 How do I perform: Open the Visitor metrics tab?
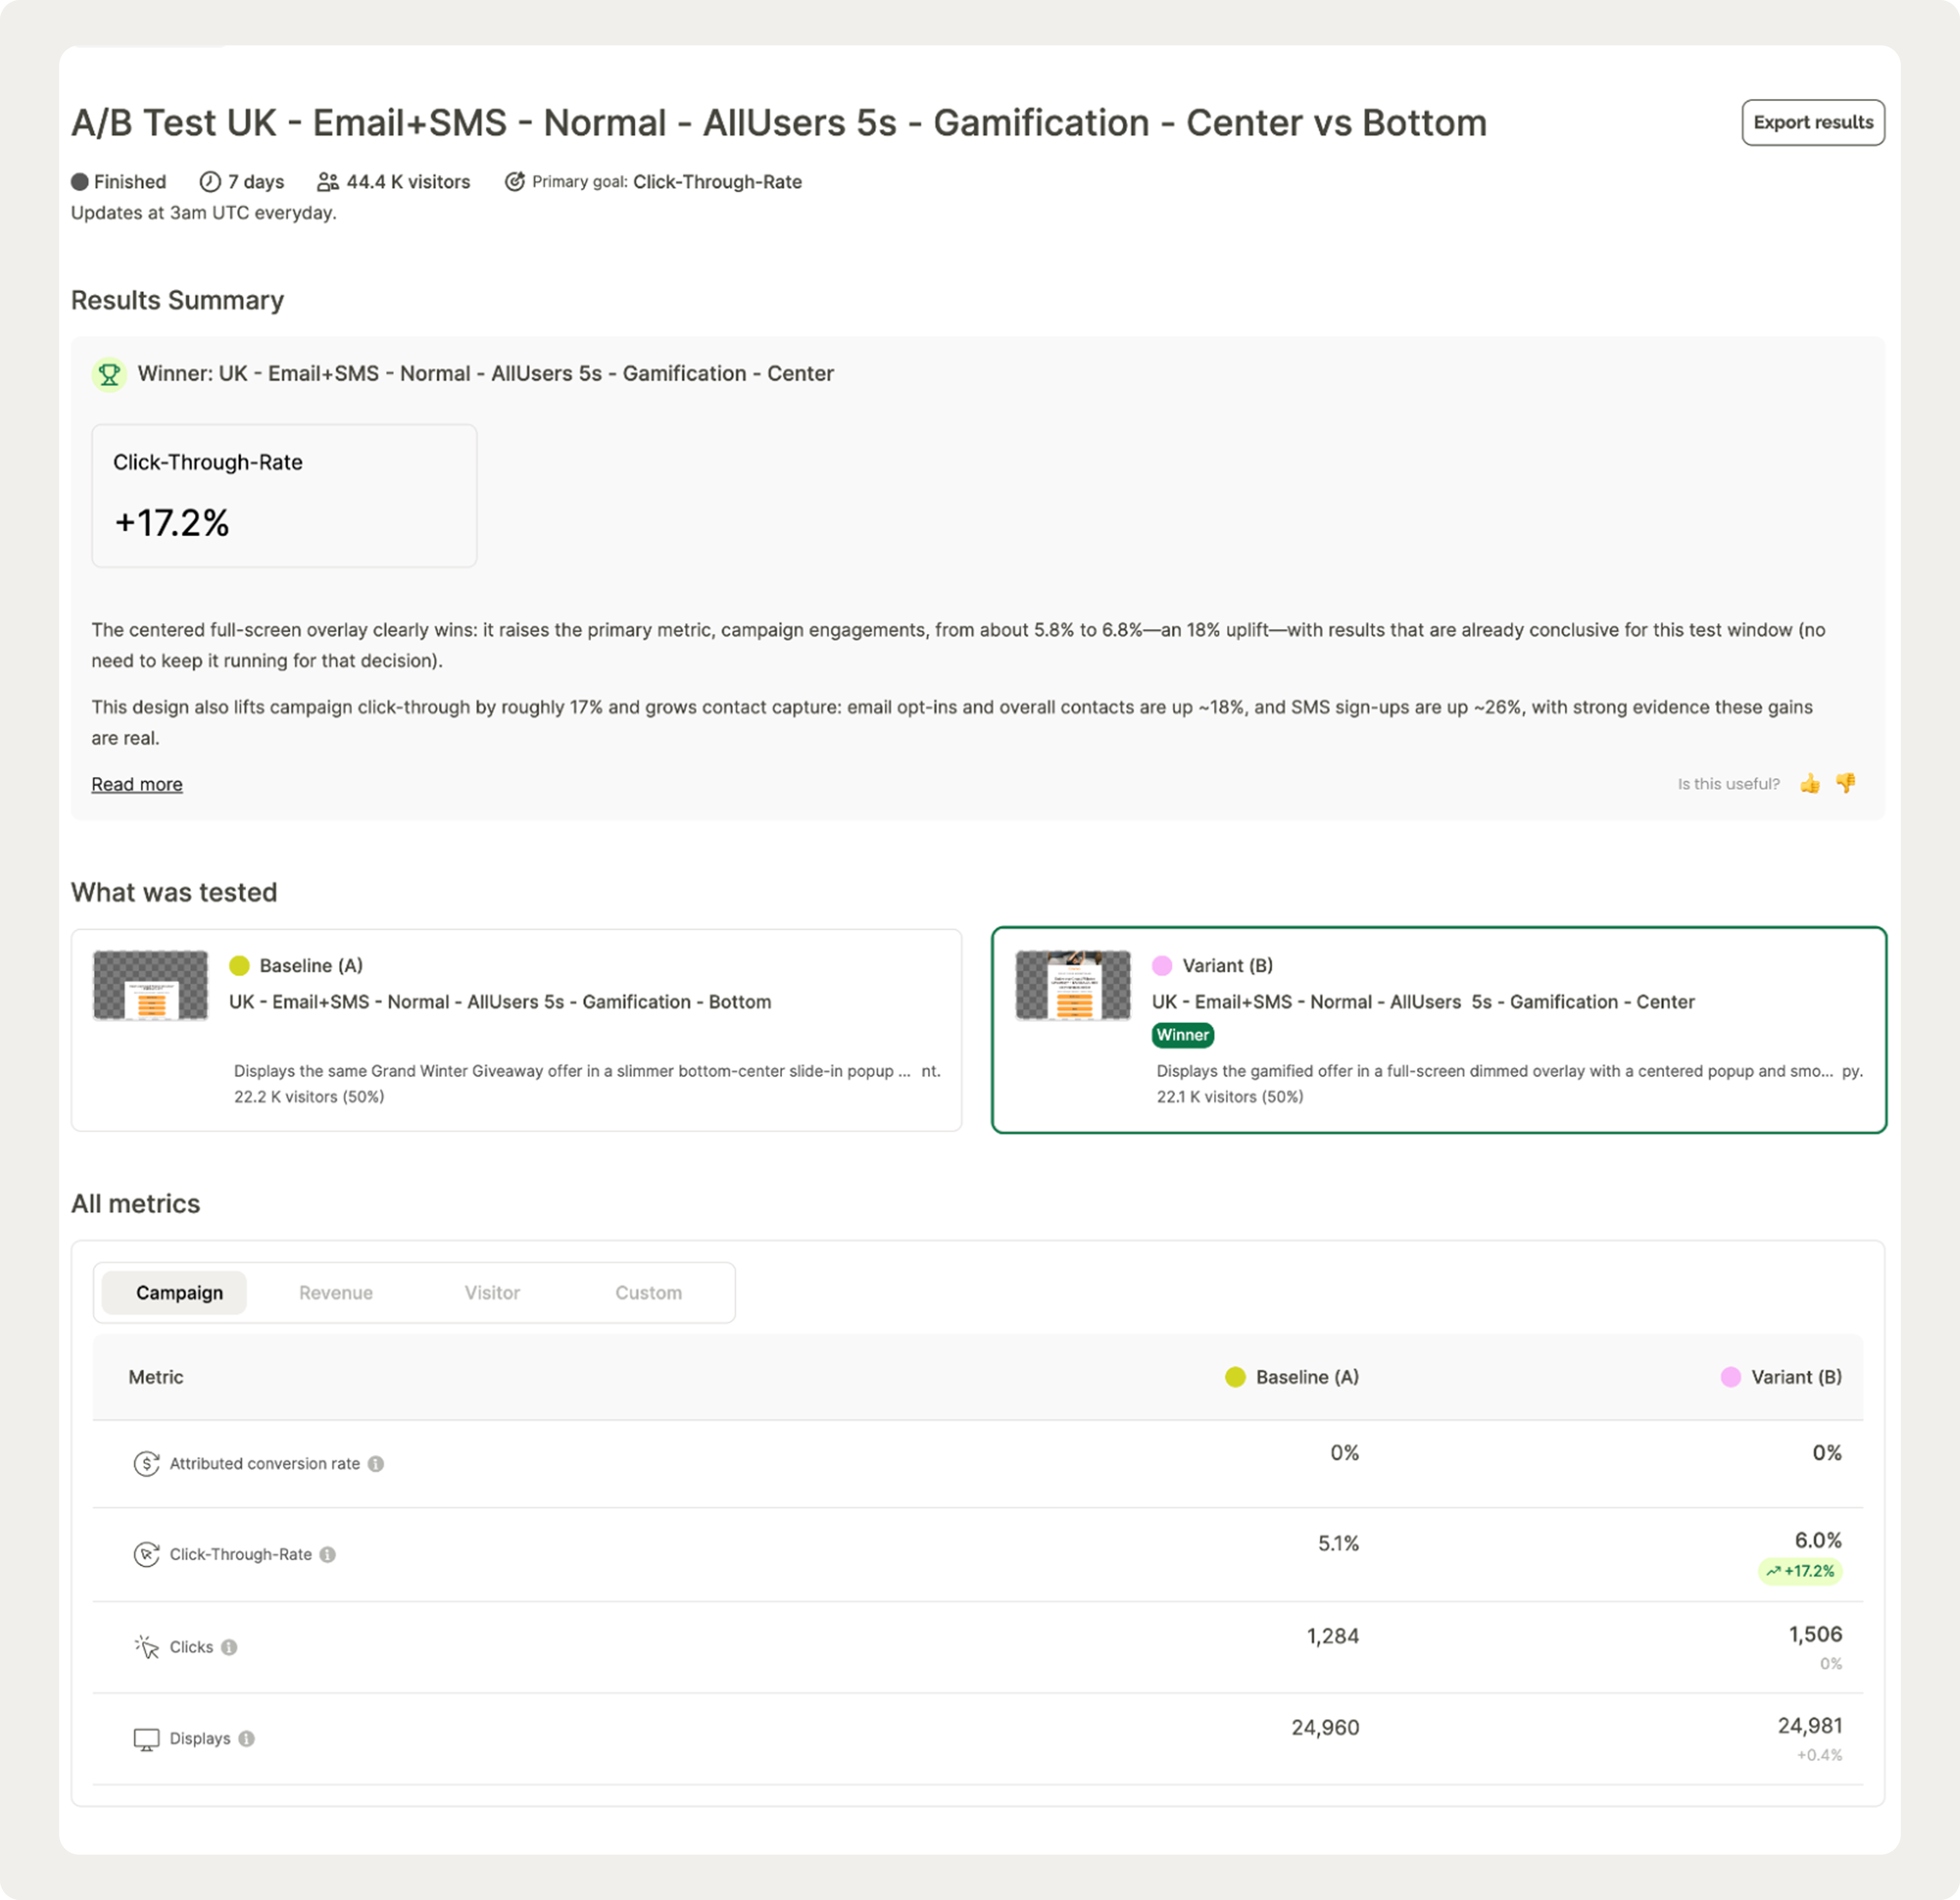coord(492,1292)
